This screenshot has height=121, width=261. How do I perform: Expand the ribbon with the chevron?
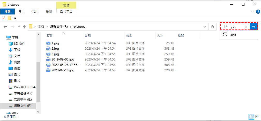252,12
